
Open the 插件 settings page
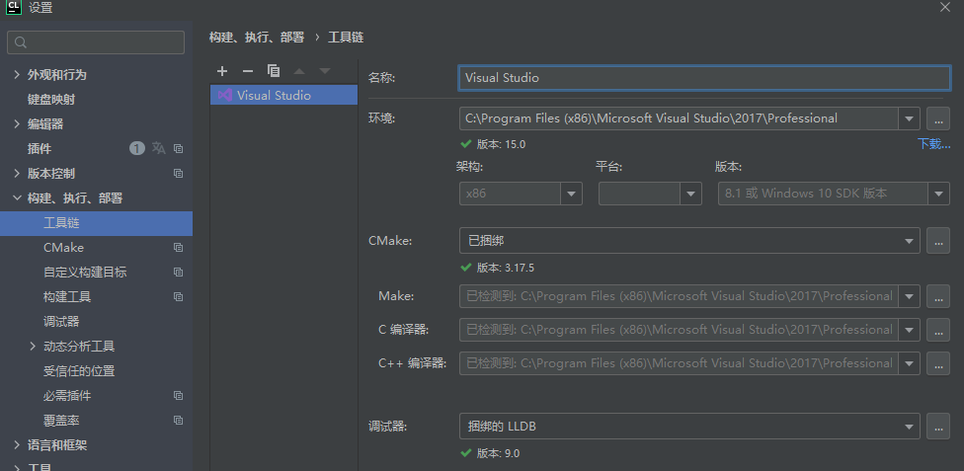(40, 149)
